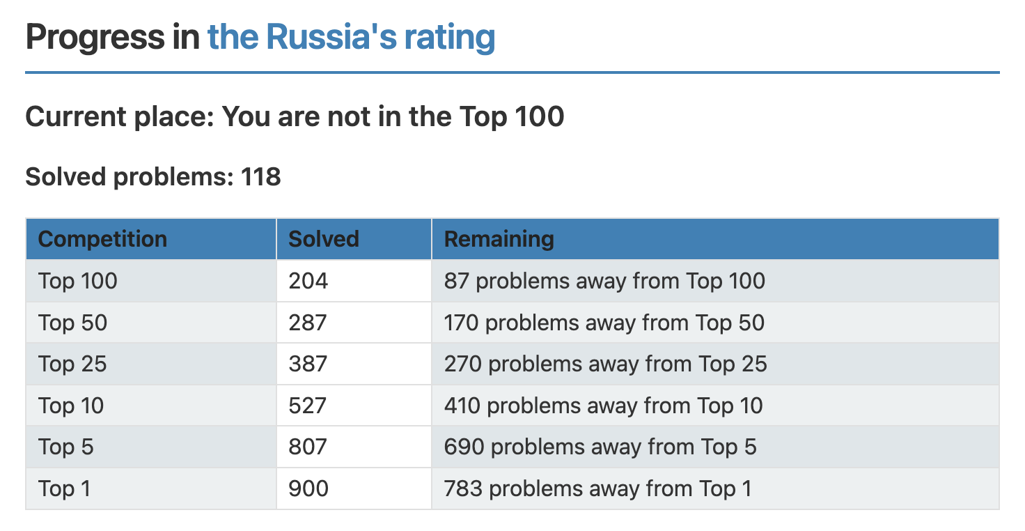Click the 204 solved value cell

click(354, 281)
